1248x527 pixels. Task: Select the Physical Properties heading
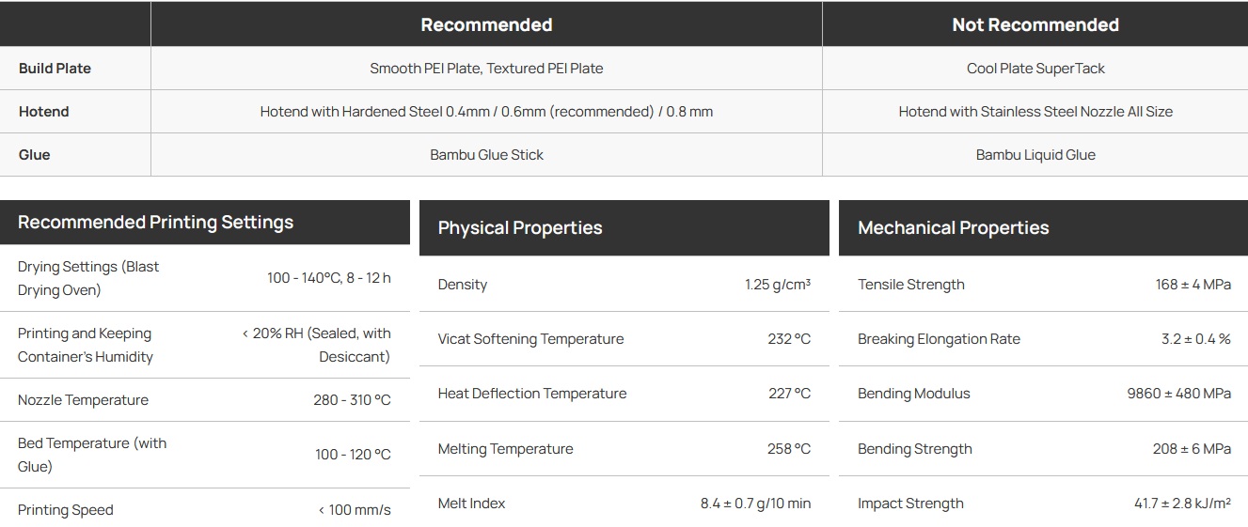tap(520, 228)
